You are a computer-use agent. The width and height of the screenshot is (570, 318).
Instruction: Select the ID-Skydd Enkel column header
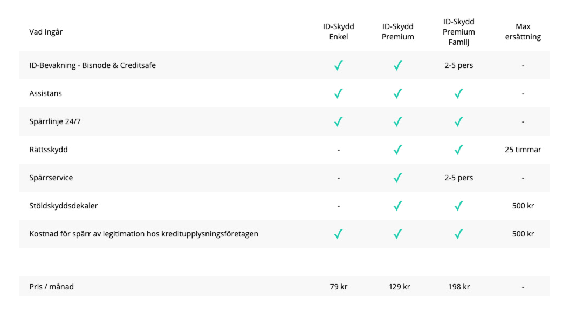click(339, 32)
